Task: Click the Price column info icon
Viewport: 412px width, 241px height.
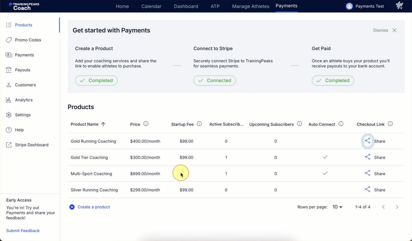Action: (x=146, y=124)
